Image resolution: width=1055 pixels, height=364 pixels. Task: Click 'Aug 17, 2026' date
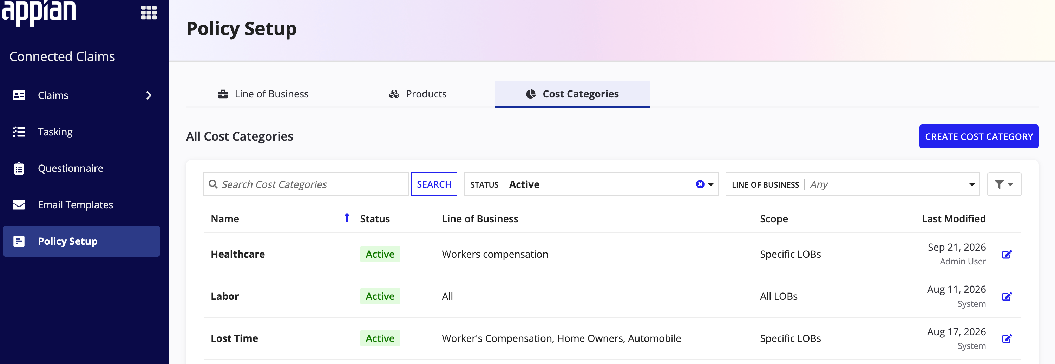click(956, 331)
